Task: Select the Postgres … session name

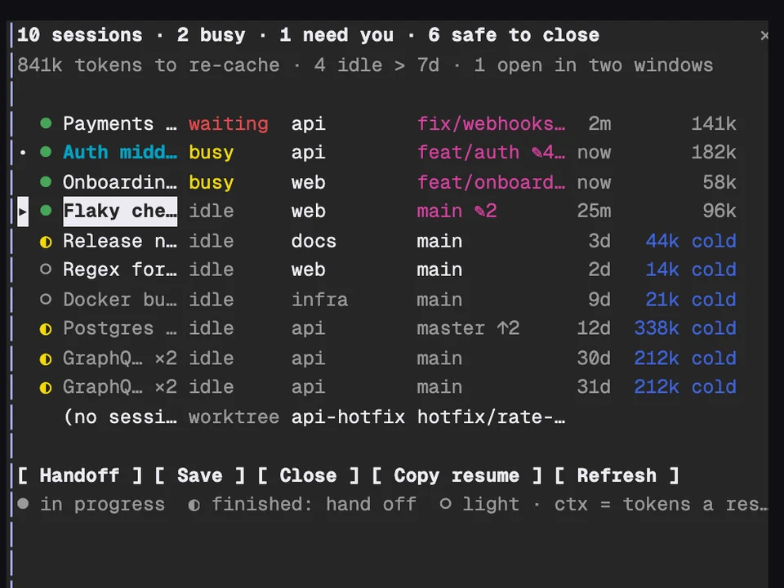Action: (120, 328)
